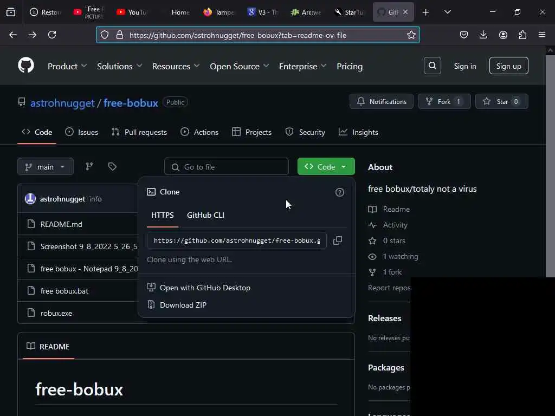Image resolution: width=555 pixels, height=416 pixels.
Task: Open the Actions tab
Action: 199,132
